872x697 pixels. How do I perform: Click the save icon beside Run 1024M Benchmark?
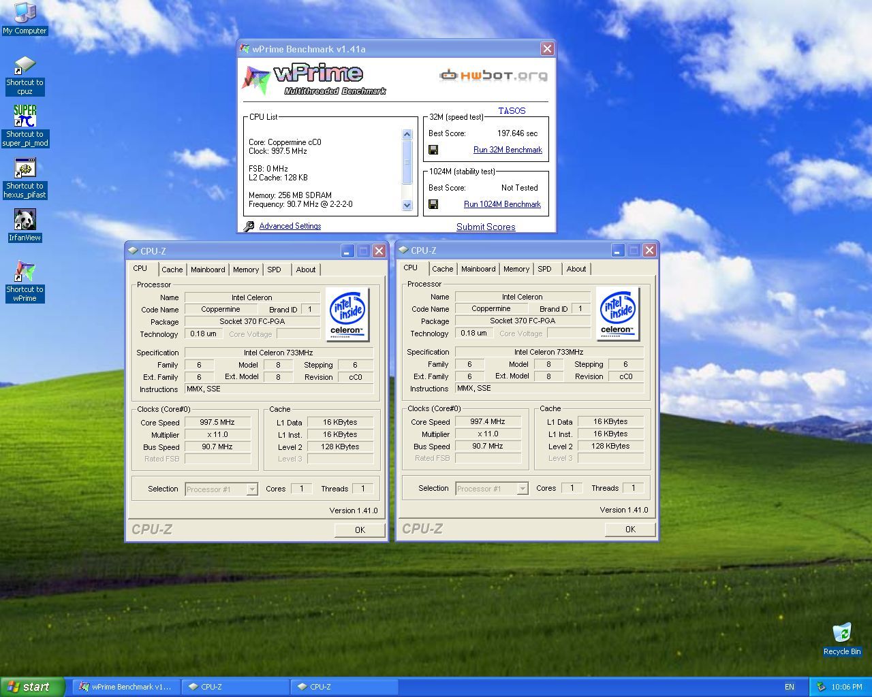pos(433,204)
